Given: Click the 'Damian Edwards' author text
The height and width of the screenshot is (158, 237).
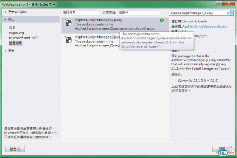Looking at the screenshot, I should coord(195,21).
